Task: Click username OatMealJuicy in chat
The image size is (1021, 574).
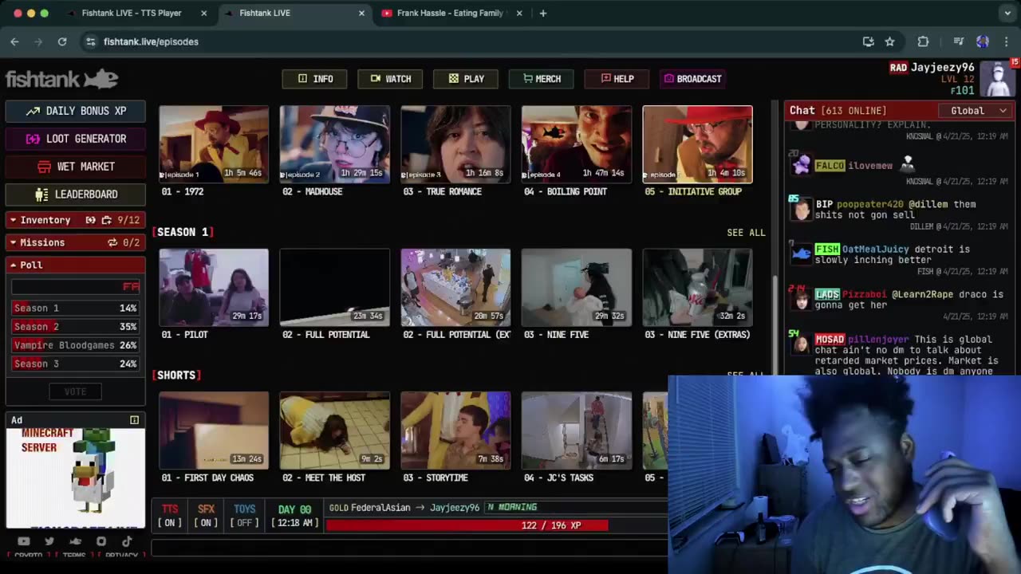Action: [875, 250]
